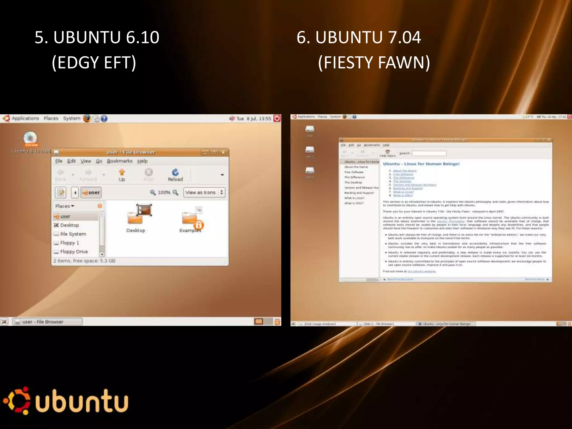This screenshot has width=572, height=429.
Task: Open Go menu in 6.10 File Browser
Action: [99, 161]
